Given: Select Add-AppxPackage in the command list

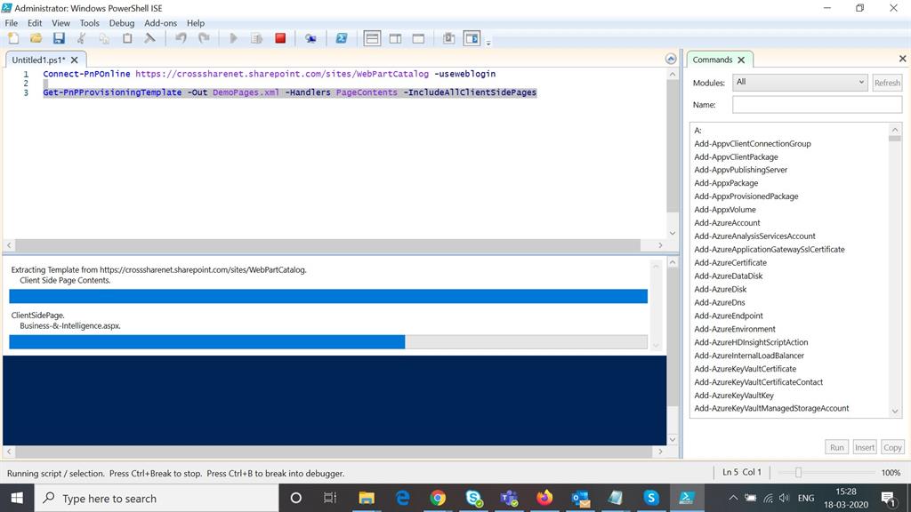Looking at the screenshot, I should [726, 183].
